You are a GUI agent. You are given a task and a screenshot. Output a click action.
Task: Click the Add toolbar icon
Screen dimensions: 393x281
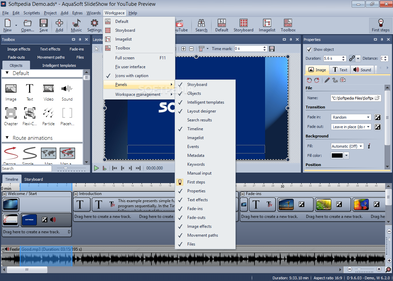(x=59, y=25)
